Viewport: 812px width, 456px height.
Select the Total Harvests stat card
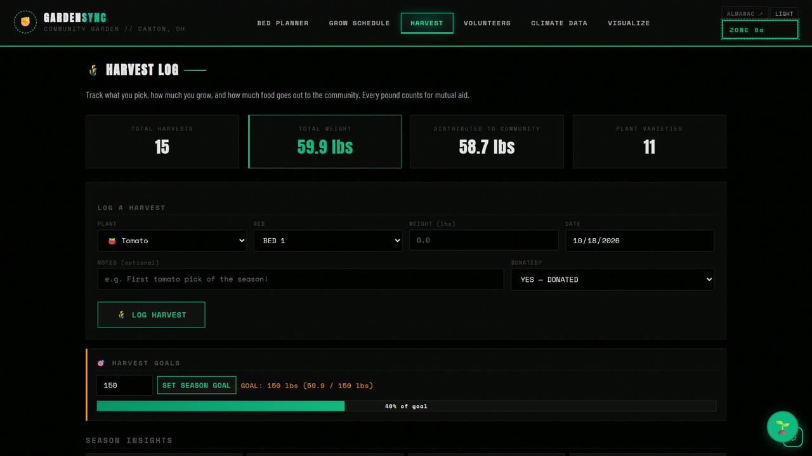pos(162,141)
